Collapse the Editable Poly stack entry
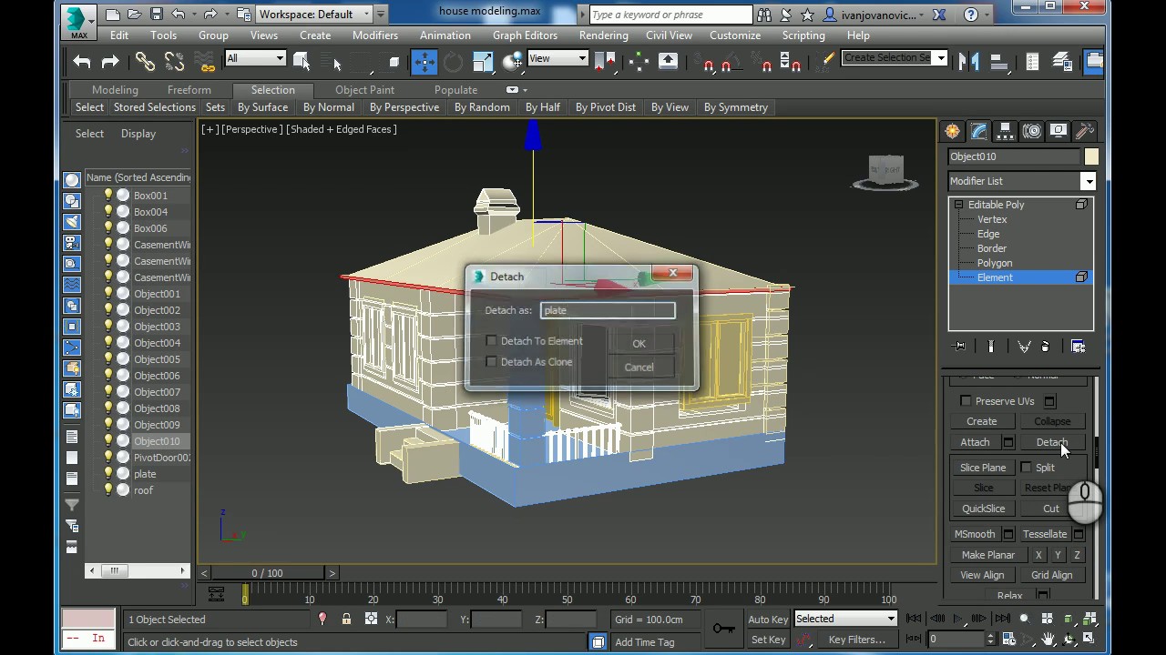The width and height of the screenshot is (1166, 655). pyautogui.click(x=958, y=205)
